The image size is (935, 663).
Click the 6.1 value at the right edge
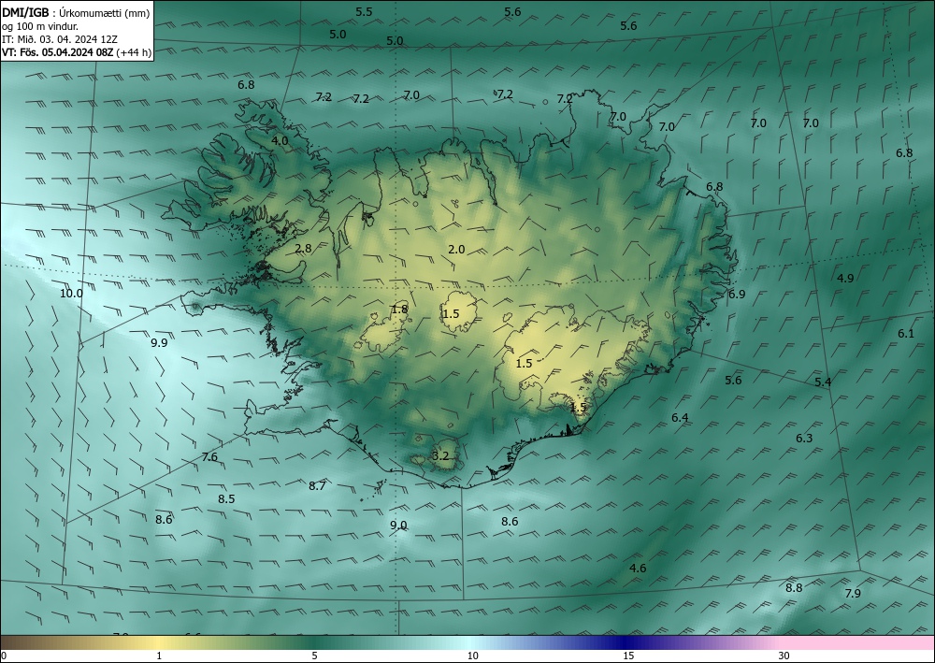tap(906, 334)
